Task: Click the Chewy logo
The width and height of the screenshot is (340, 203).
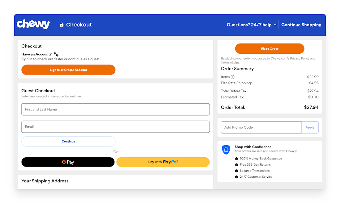Action: pos(33,24)
